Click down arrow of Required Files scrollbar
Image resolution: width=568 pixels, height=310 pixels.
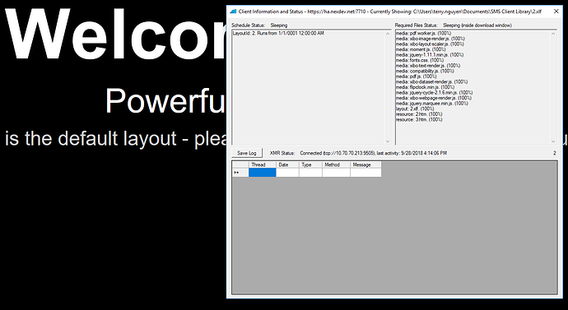(553, 141)
